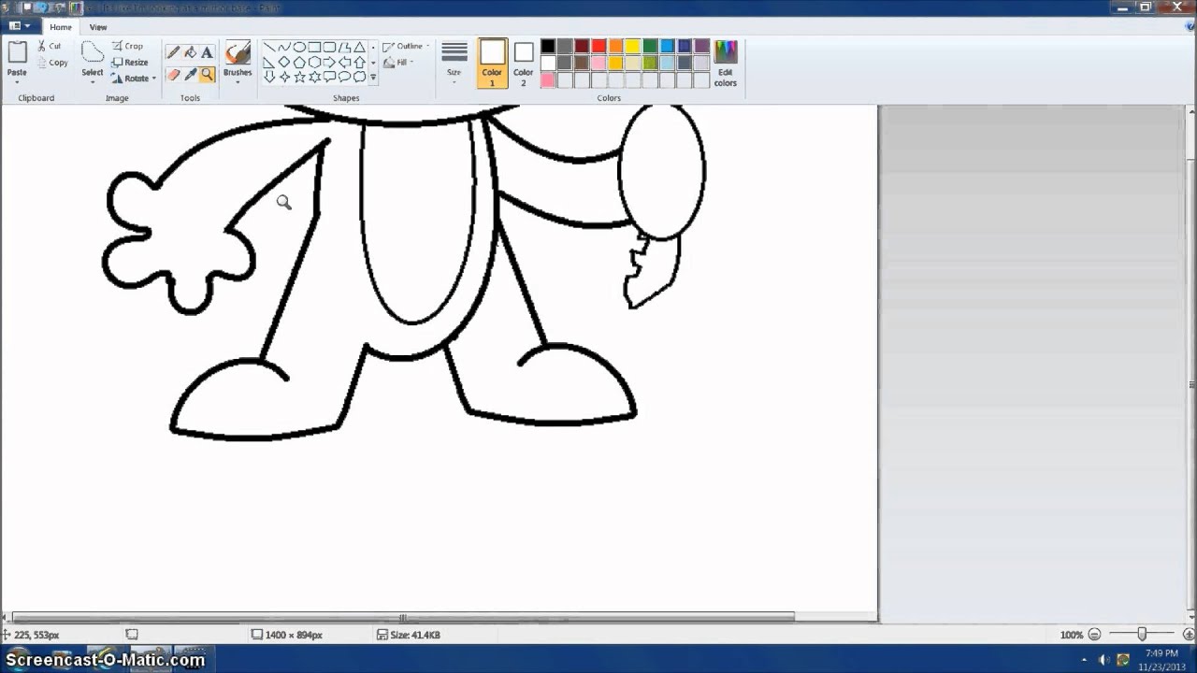The width and height of the screenshot is (1197, 673).
Task: Choose the Pentagon shape
Action: coord(299,62)
